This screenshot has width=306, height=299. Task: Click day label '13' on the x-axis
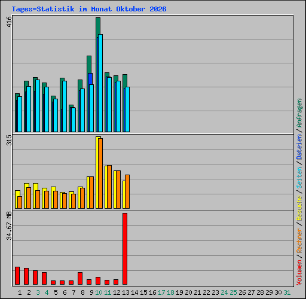point(126,292)
